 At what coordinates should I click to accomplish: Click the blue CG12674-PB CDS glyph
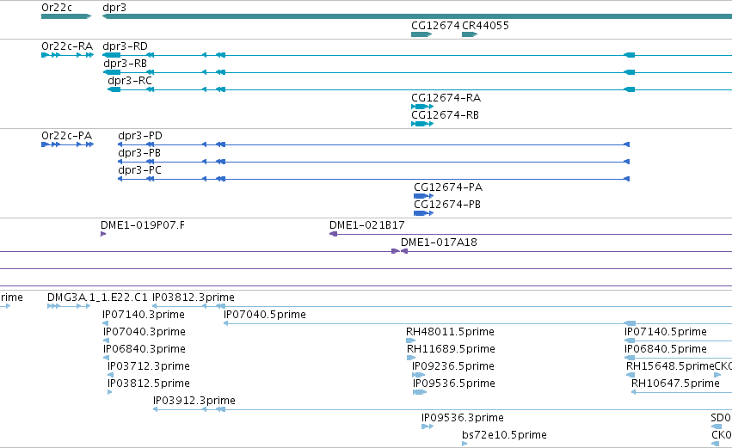coord(423,213)
